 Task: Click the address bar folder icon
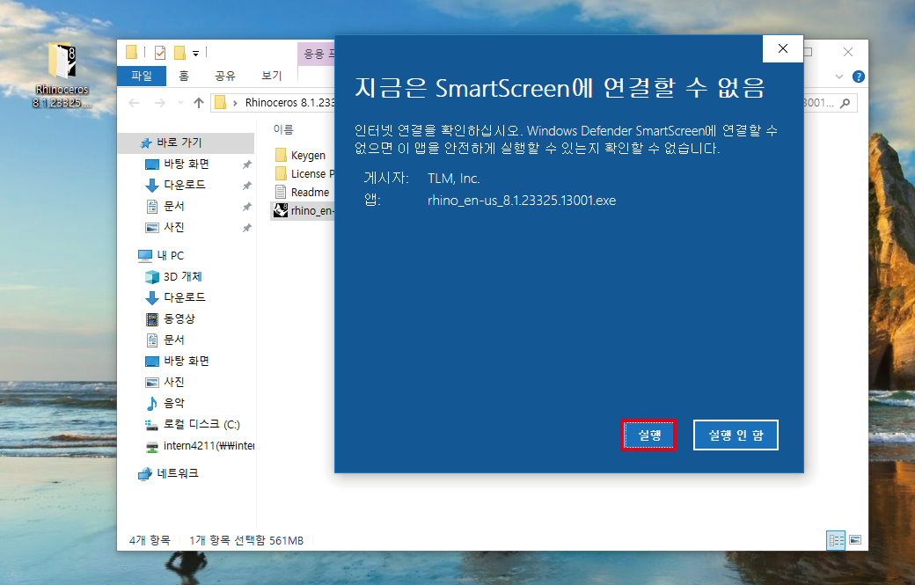[221, 103]
